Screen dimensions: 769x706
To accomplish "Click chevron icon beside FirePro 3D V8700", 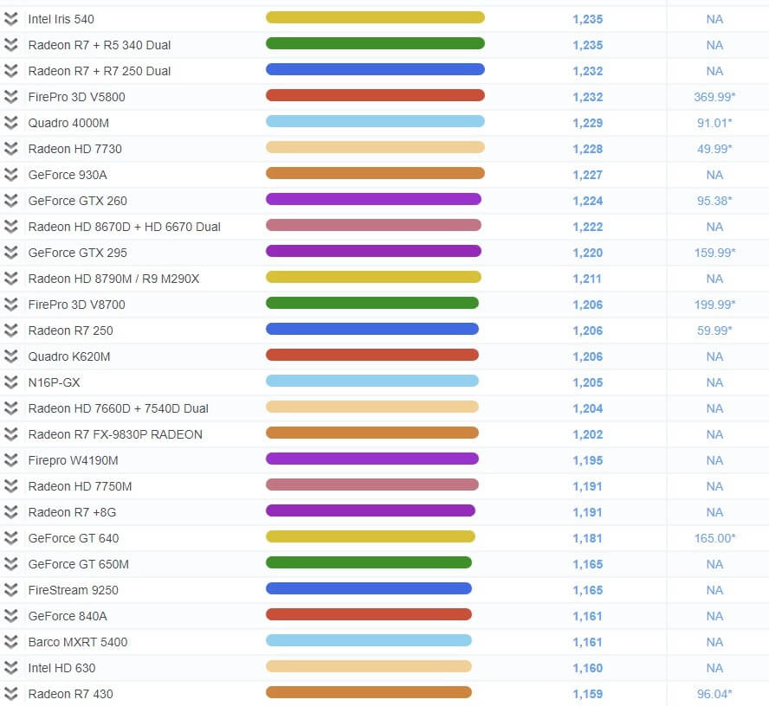I will coord(10,305).
